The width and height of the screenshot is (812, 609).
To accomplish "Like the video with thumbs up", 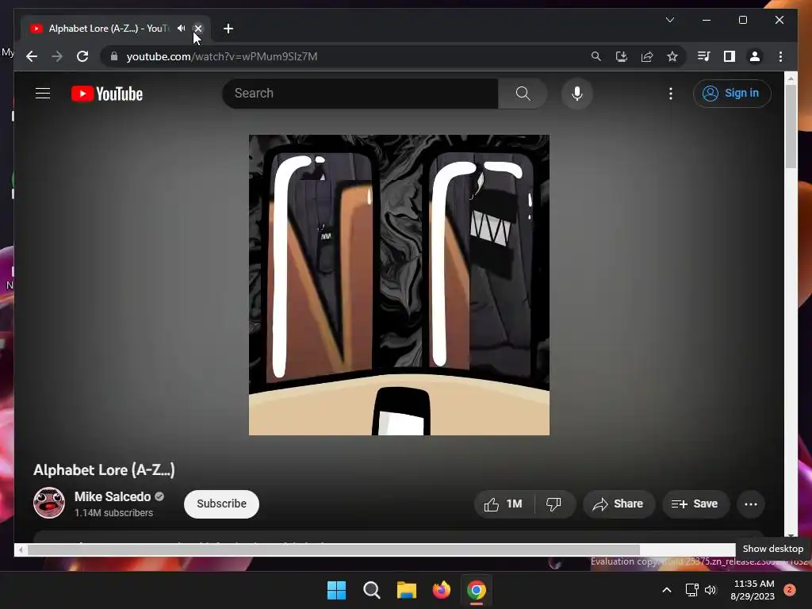I will (x=504, y=504).
